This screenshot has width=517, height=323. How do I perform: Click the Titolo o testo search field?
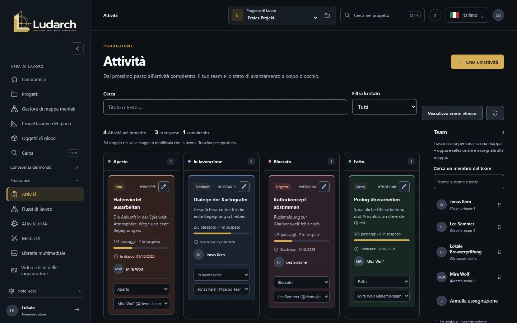[x=225, y=107]
